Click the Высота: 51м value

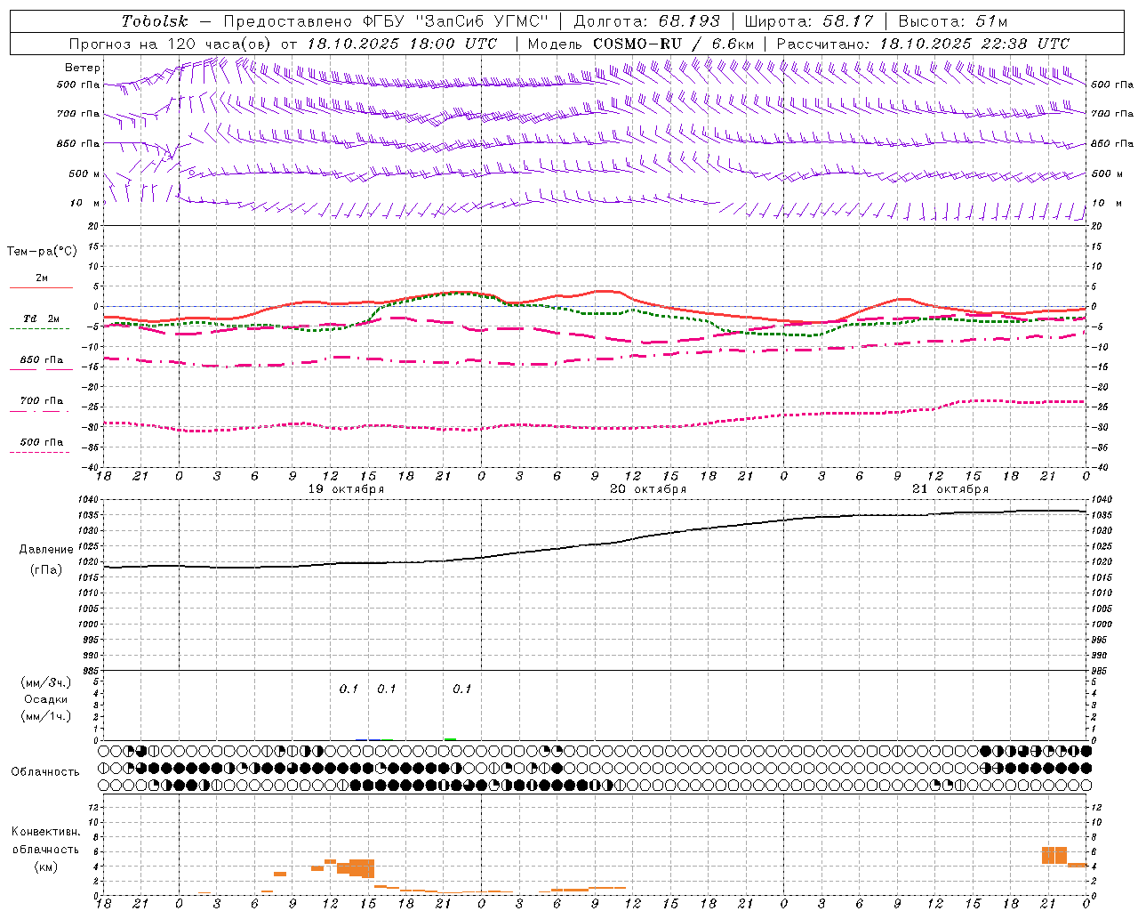(953, 21)
